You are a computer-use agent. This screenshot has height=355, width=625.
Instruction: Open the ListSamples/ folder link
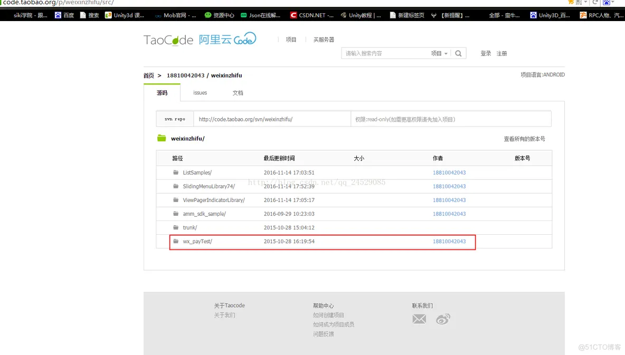click(197, 172)
